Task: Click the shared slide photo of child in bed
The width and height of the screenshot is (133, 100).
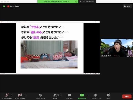Action: tap(49, 54)
